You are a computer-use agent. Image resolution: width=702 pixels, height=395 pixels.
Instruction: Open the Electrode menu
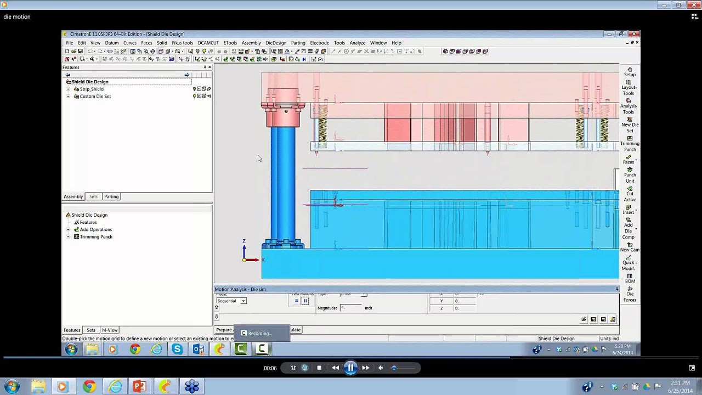point(320,43)
